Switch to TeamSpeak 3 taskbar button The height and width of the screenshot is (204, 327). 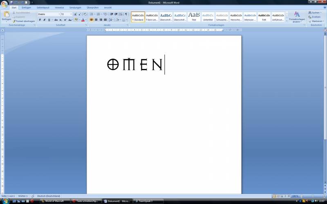point(148,201)
